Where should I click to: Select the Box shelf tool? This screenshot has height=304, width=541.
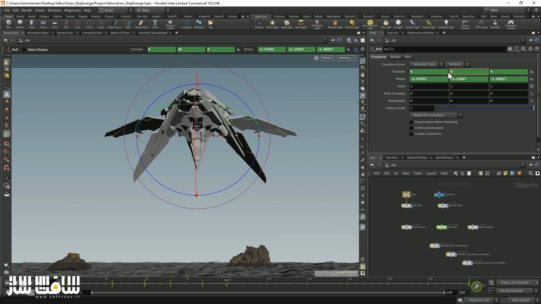click(8, 24)
